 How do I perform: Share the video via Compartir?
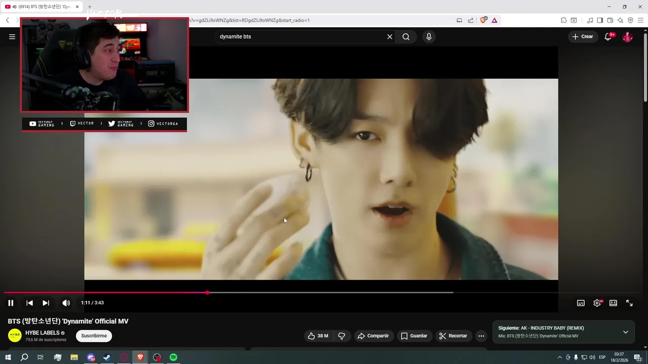pyautogui.click(x=373, y=336)
